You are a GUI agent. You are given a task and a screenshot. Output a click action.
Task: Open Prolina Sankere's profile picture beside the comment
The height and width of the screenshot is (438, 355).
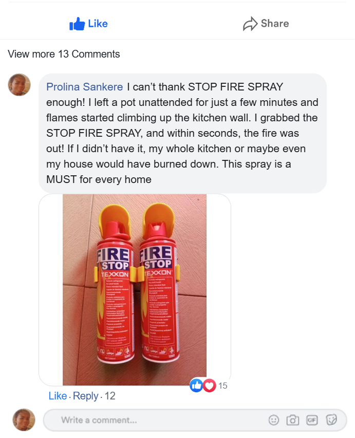pos(19,85)
